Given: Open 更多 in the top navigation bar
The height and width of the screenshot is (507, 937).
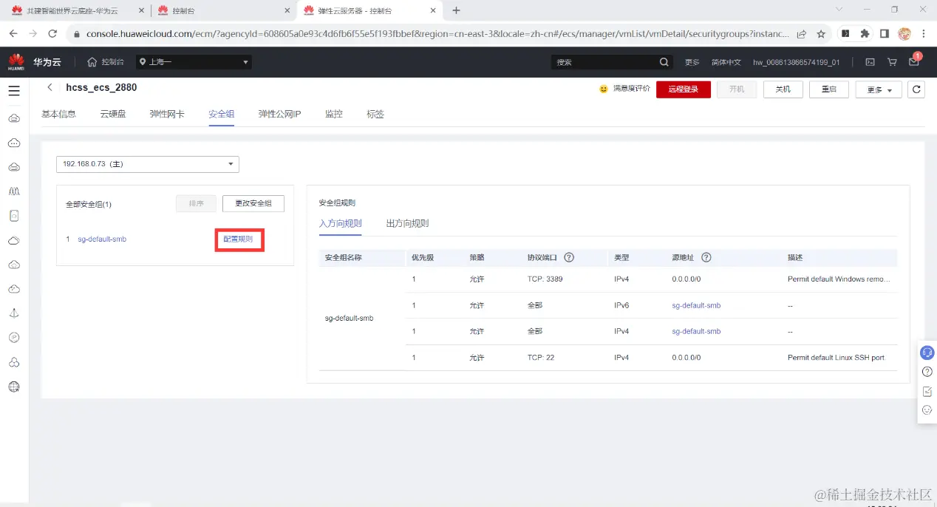Looking at the screenshot, I should pyautogui.click(x=692, y=62).
